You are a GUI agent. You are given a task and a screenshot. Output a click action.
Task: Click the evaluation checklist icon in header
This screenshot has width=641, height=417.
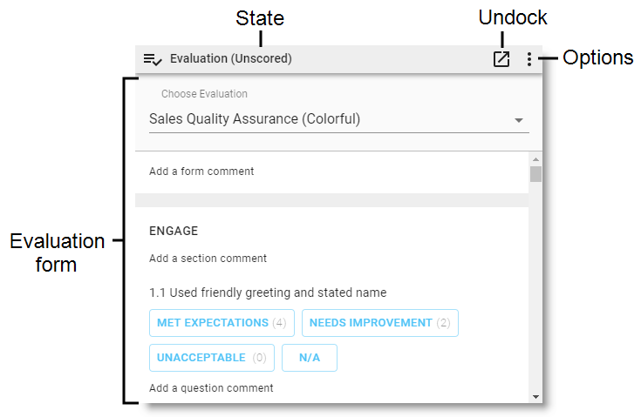[x=153, y=59]
